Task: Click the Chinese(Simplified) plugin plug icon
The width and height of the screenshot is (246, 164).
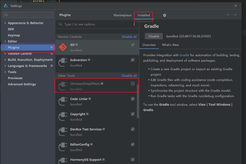Action: (63, 86)
